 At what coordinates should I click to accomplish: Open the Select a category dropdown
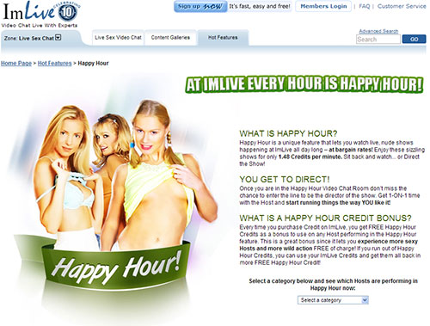[333, 300]
